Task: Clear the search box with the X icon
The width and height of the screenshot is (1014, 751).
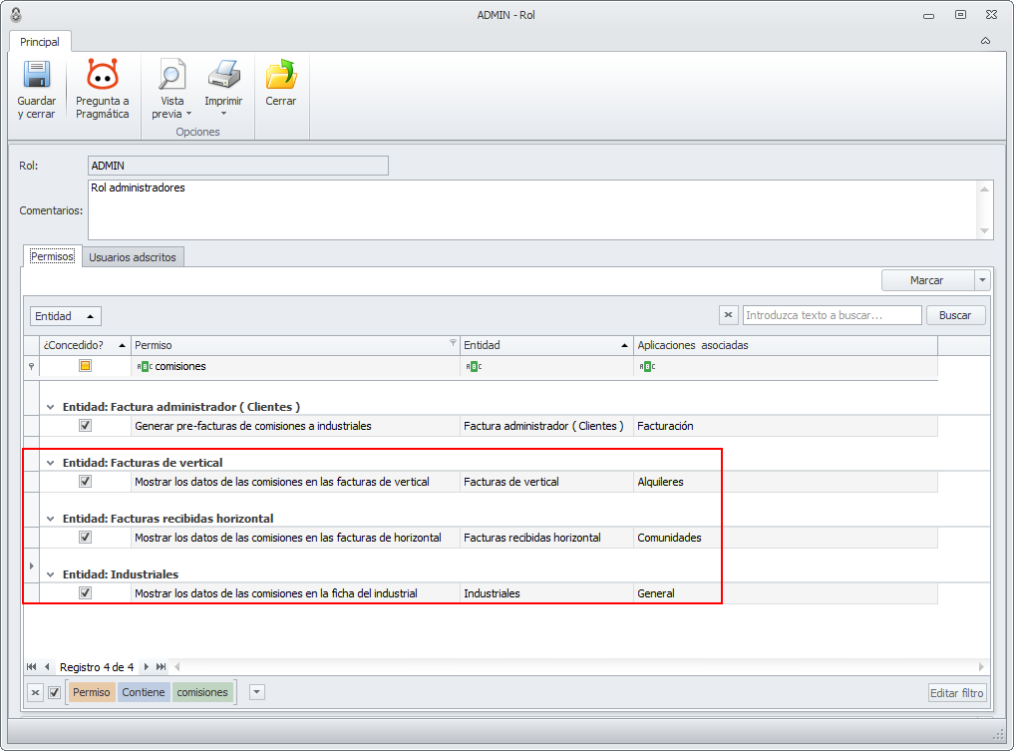Action: click(x=728, y=315)
